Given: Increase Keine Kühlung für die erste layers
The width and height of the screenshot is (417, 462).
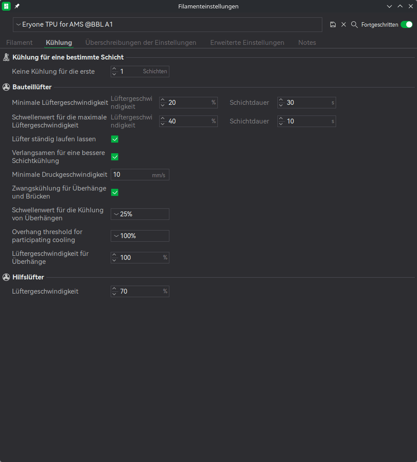Looking at the screenshot, I should point(114,69).
